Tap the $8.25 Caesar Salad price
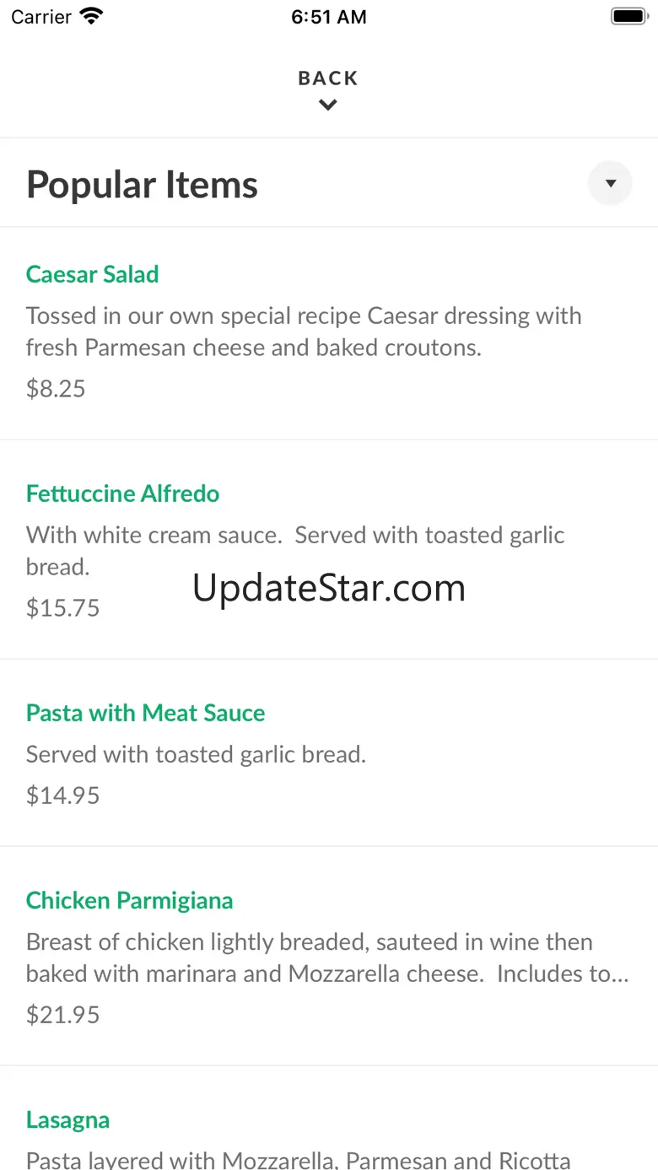The image size is (658, 1170). tap(56, 389)
